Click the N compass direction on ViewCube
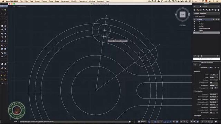221x124 pixels. tap(183, 8)
